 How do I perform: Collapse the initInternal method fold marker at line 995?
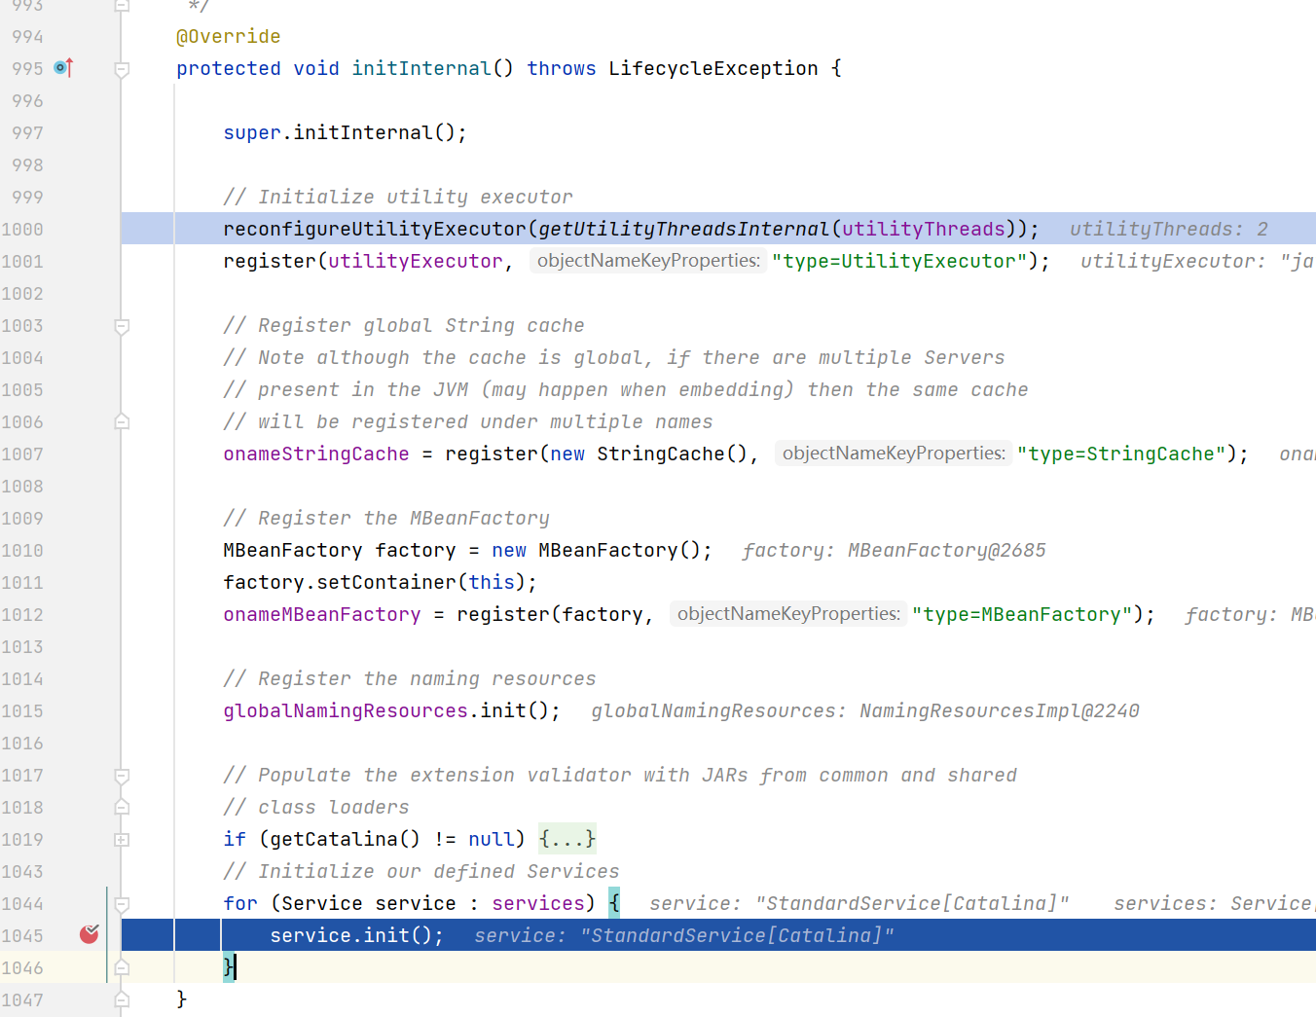click(122, 69)
